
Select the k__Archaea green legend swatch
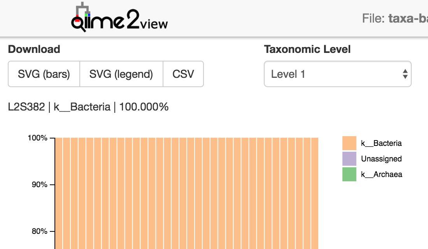click(x=349, y=174)
